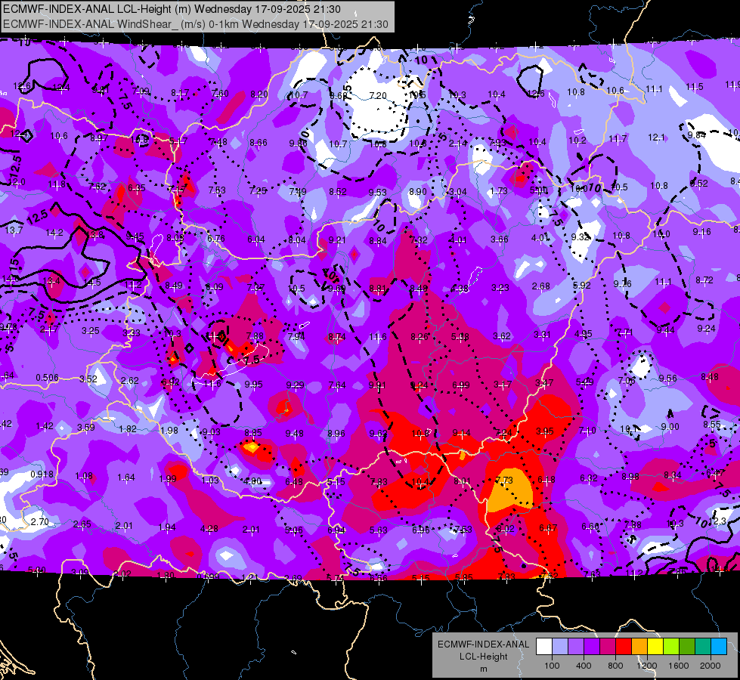The height and width of the screenshot is (680, 740).
Task: Pick the magenta legend swatch before 800
Action: [608, 647]
